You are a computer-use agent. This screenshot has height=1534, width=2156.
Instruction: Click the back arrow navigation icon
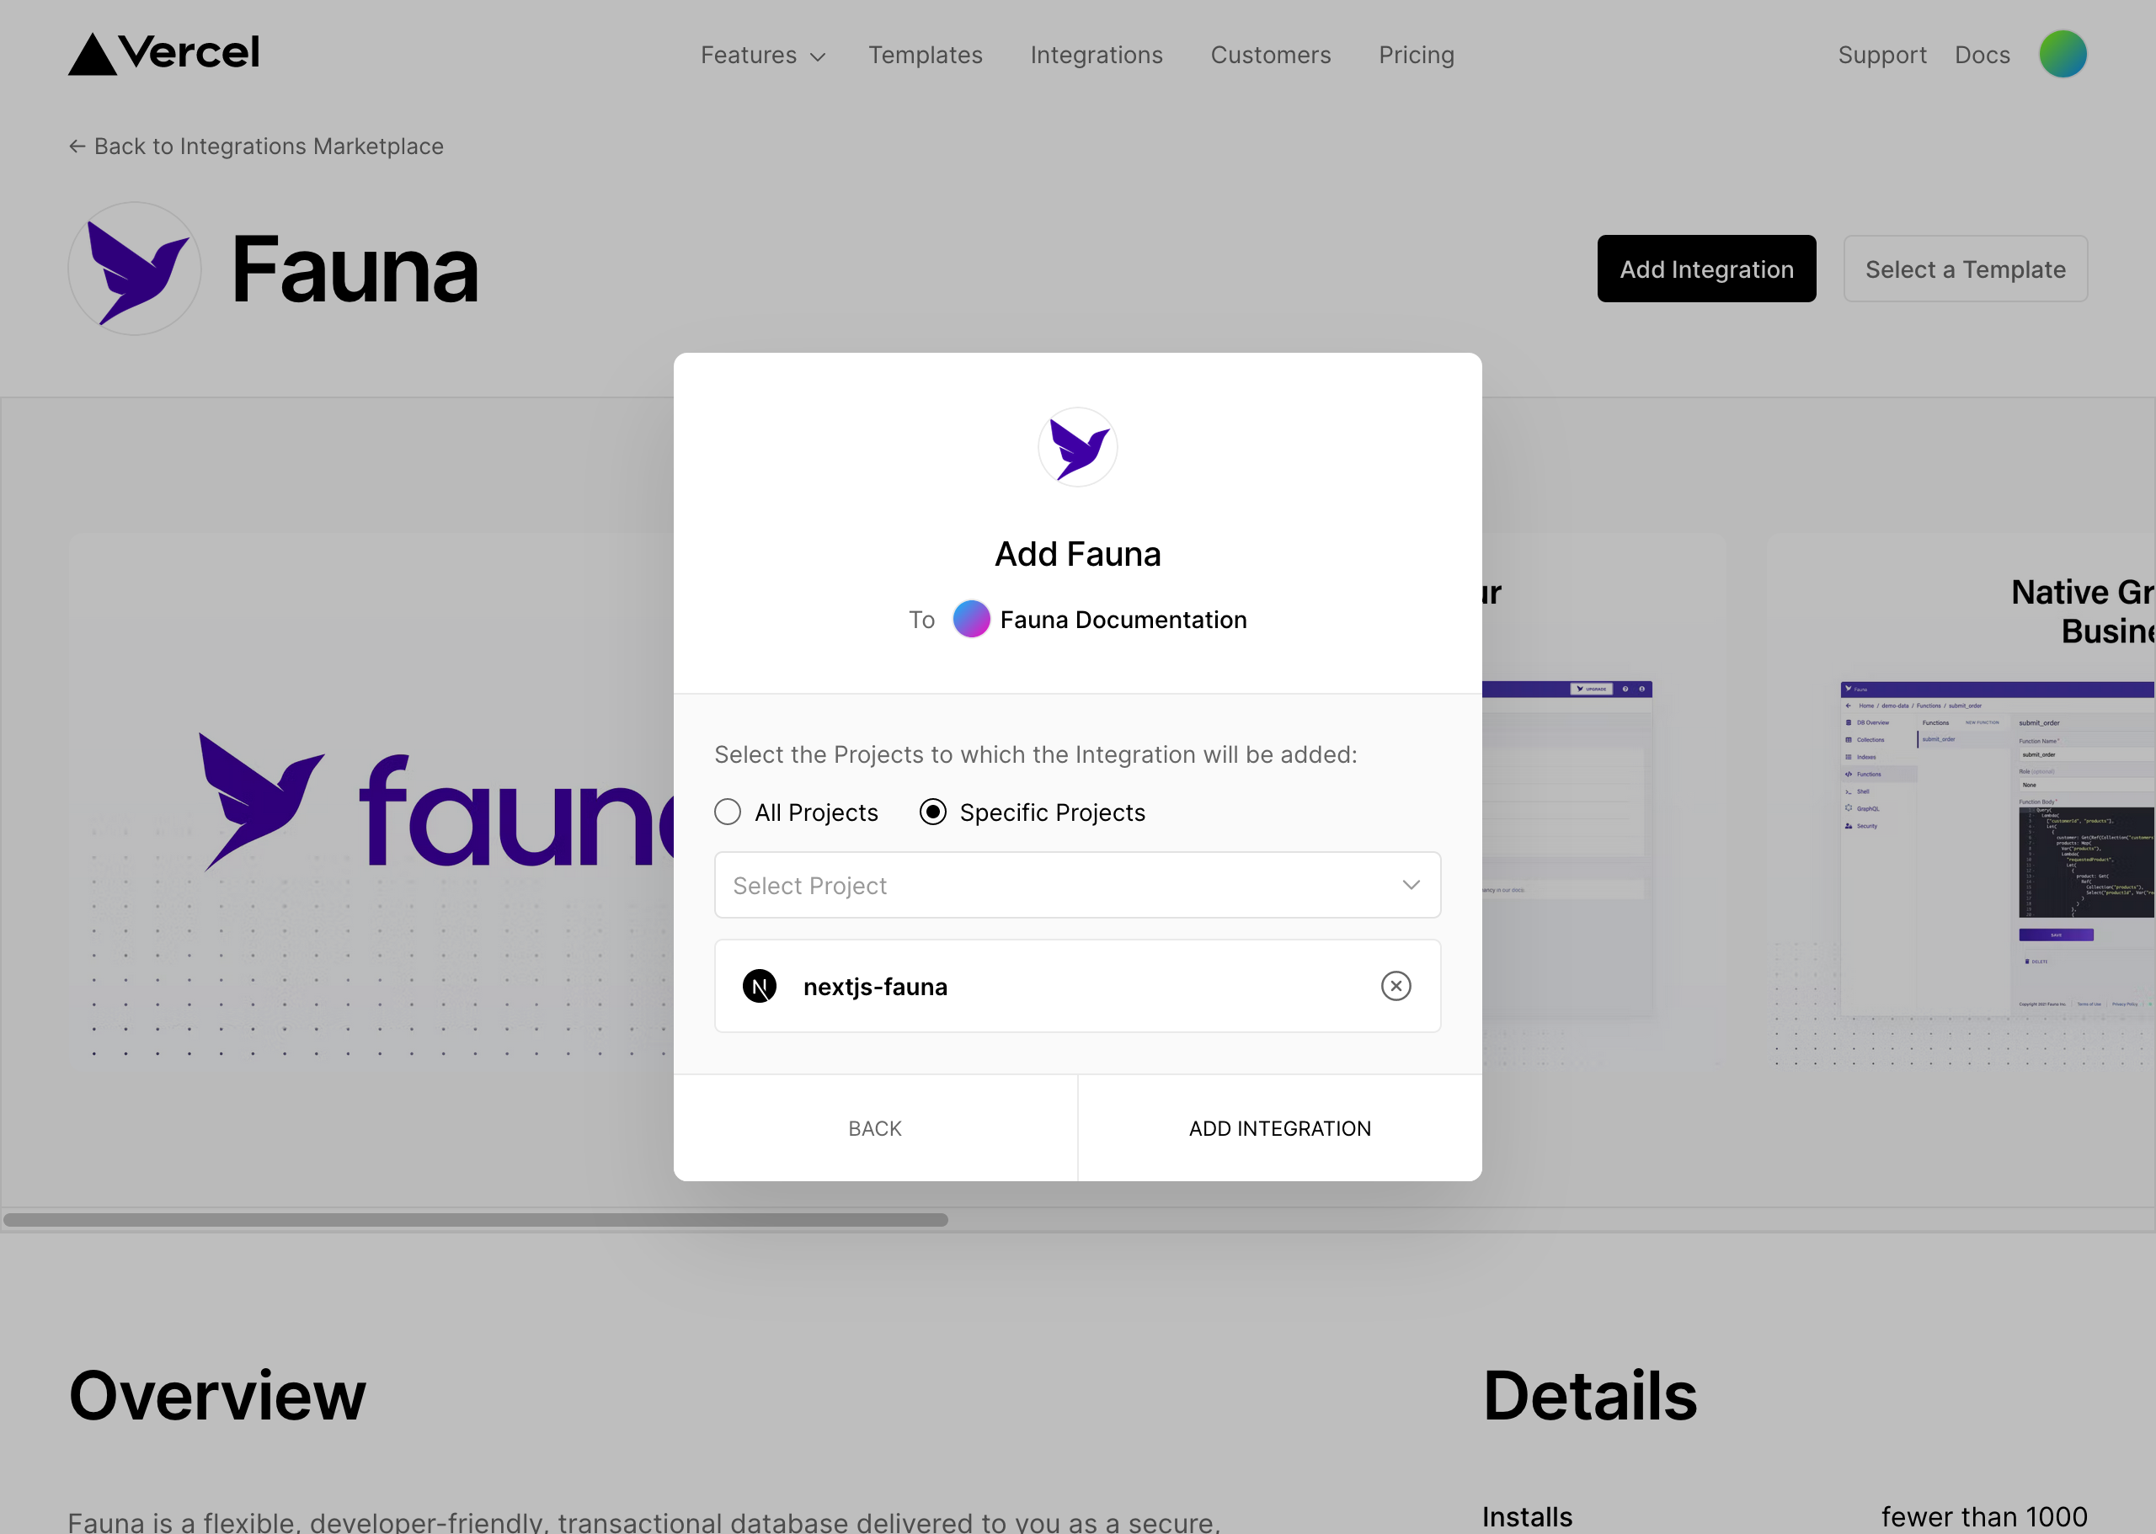pos(77,146)
